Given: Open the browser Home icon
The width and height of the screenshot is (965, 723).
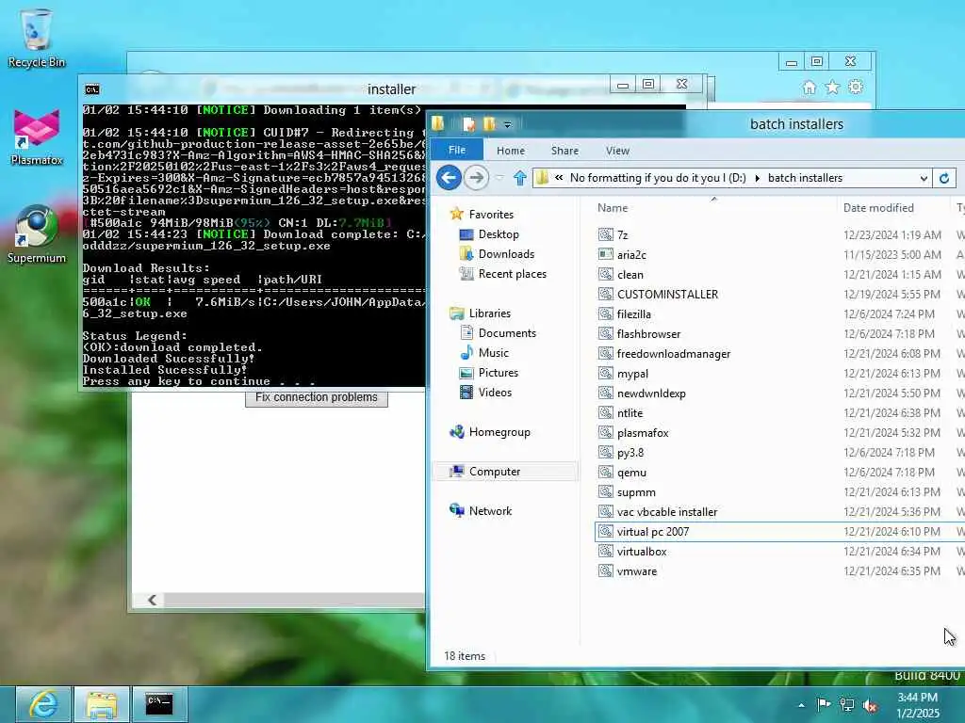Looking at the screenshot, I should [810, 88].
